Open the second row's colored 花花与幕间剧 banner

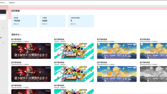click(x=117, y=74)
